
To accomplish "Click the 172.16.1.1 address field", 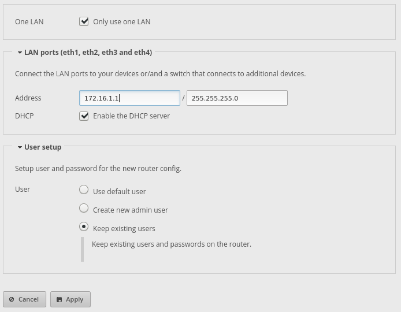I will pyautogui.click(x=129, y=98).
